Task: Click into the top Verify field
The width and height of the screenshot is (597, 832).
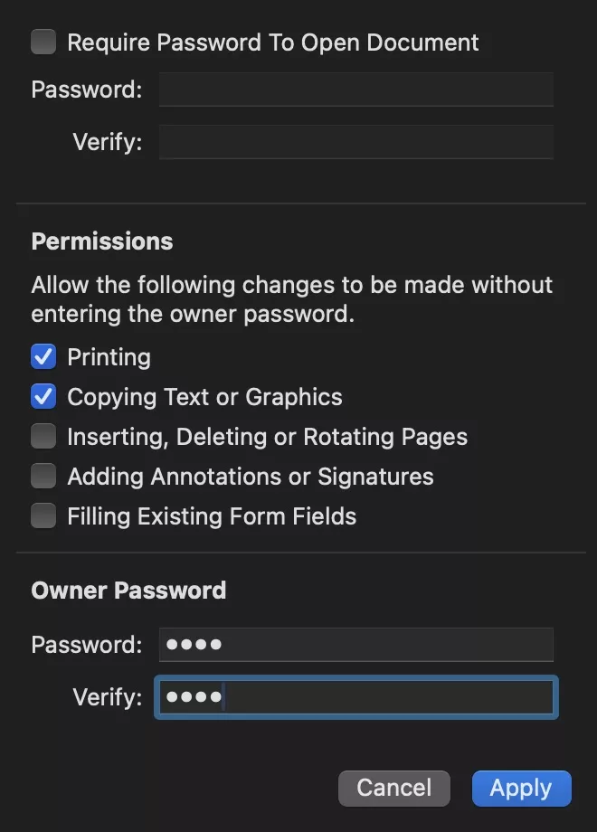Action: [x=355, y=142]
